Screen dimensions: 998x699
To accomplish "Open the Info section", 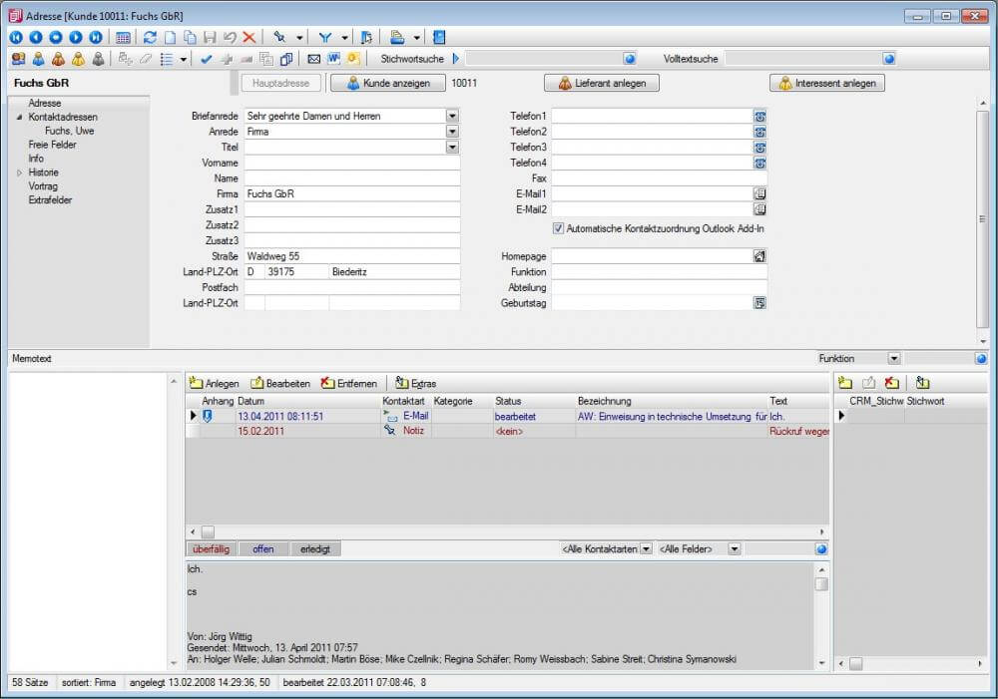I will (x=36, y=159).
